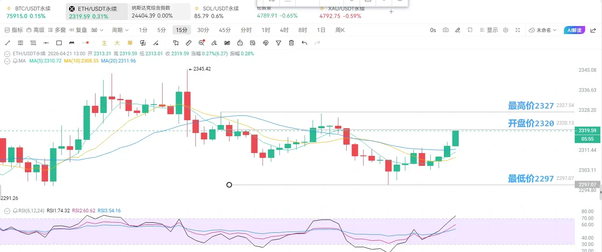Switch to 1分 timeframe
602x252 pixels.
(143, 30)
